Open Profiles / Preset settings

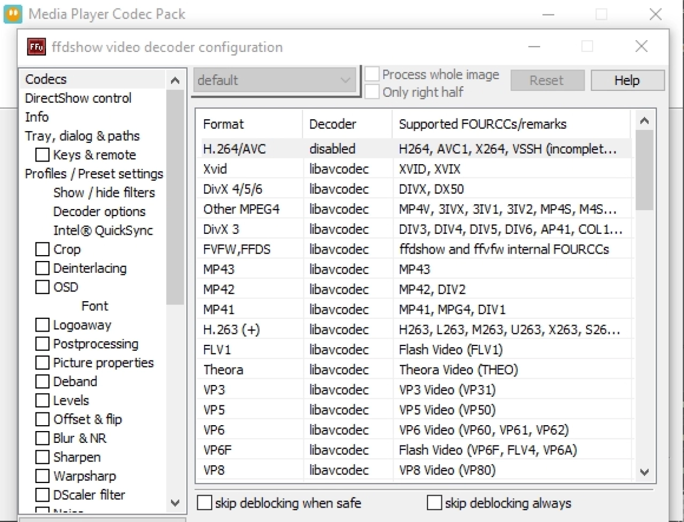coord(94,174)
